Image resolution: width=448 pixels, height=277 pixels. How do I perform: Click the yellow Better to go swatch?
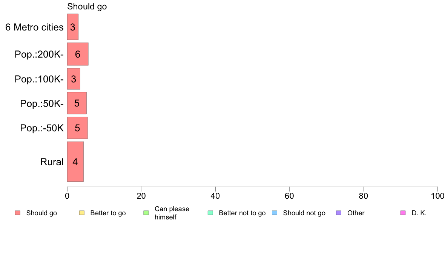pos(82,213)
